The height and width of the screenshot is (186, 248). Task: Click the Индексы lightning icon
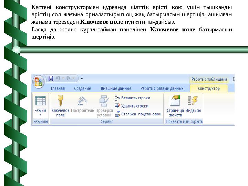(x=193, y=101)
